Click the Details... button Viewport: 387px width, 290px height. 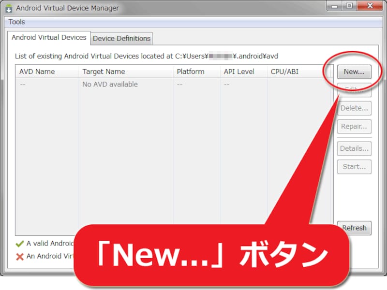pos(354,148)
